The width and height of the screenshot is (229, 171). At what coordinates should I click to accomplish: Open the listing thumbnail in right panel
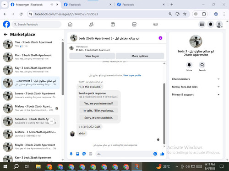click(196, 41)
